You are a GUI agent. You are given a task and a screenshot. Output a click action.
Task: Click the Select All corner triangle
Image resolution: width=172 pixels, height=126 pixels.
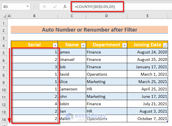[4, 16]
